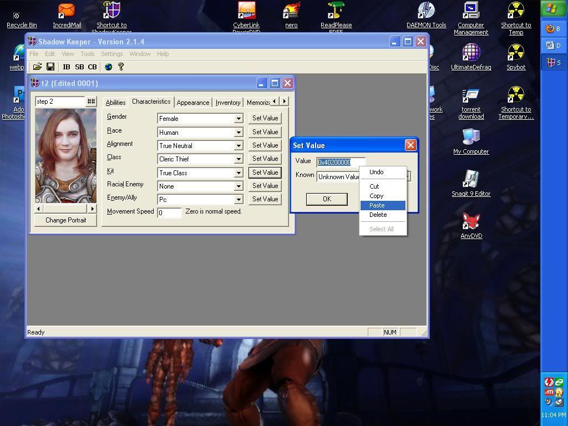Open the Inventory tab

(227, 103)
